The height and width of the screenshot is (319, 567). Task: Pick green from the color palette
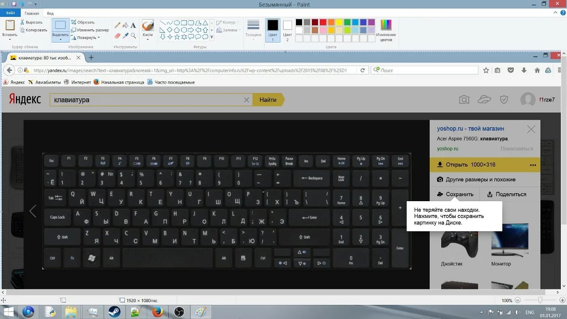coord(347,22)
